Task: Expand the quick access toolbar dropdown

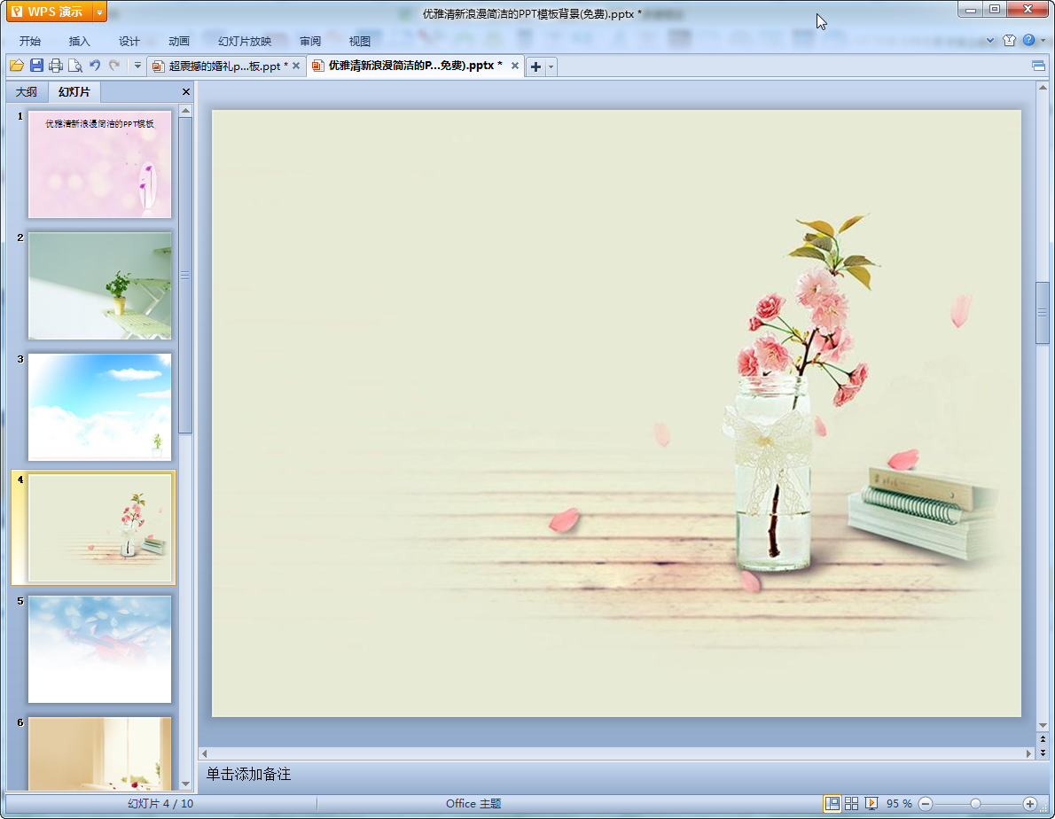Action: 137,66
